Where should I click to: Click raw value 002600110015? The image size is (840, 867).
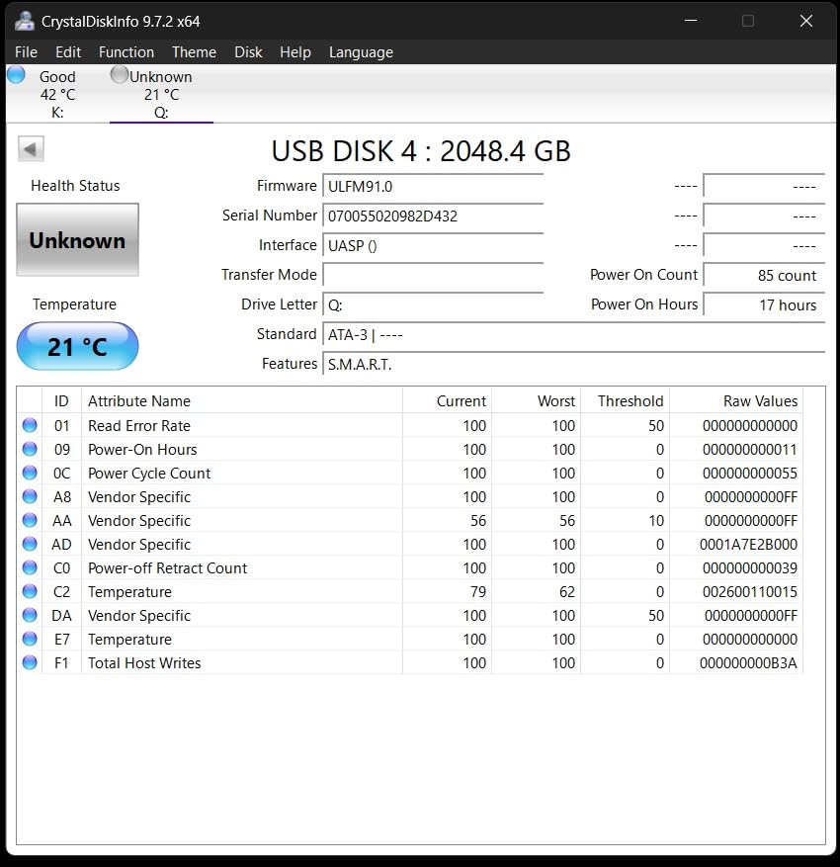point(750,592)
